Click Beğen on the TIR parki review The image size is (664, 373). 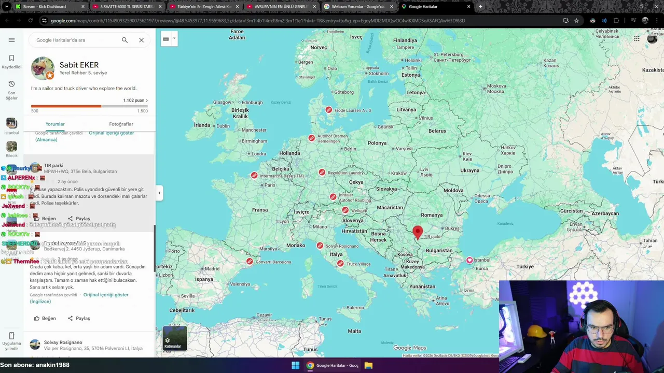pyautogui.click(x=45, y=219)
